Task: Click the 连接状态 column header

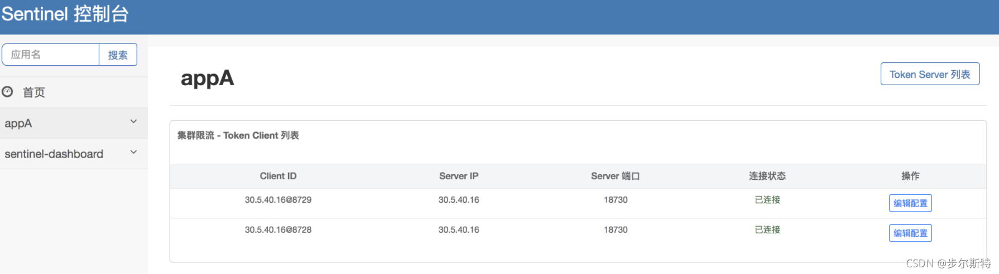Action: coord(767,176)
